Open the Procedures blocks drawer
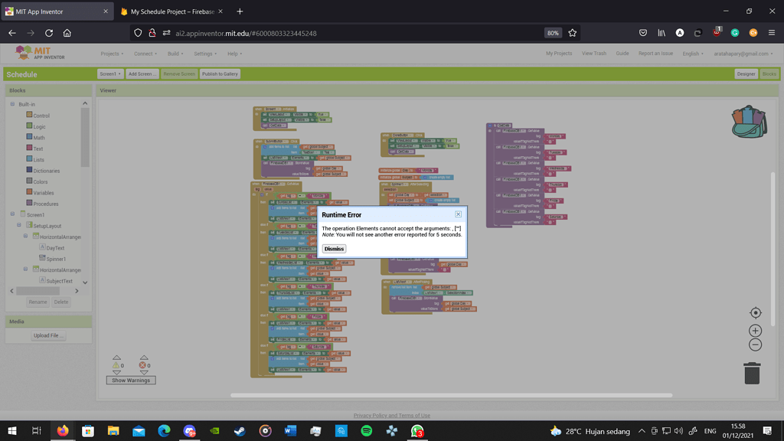The height and width of the screenshot is (441, 784). click(28, 203)
